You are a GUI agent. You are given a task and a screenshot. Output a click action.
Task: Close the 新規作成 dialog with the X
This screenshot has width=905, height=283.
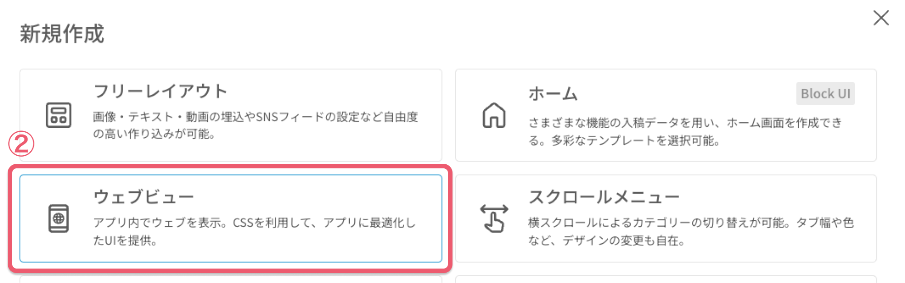pos(881,18)
